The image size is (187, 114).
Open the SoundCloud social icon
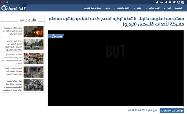tap(161, 2)
